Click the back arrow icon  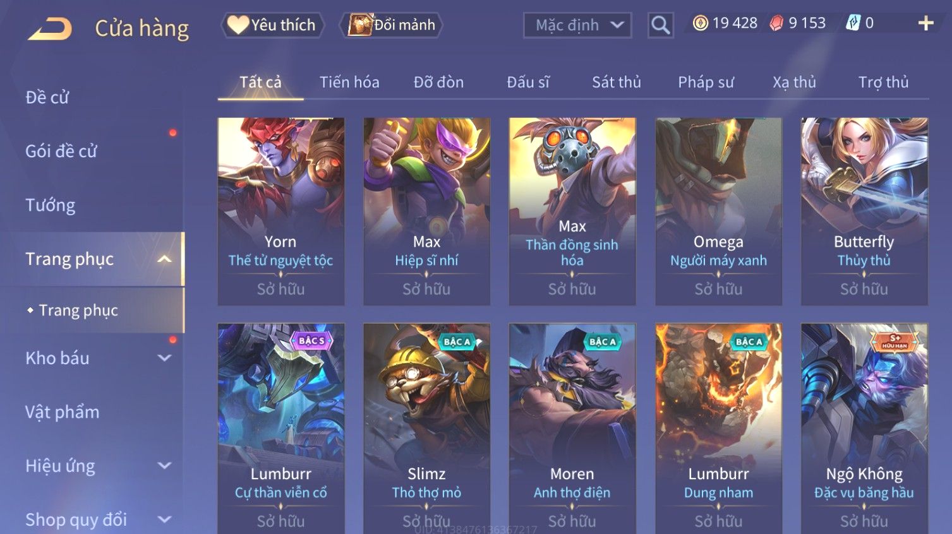pyautogui.click(x=51, y=28)
